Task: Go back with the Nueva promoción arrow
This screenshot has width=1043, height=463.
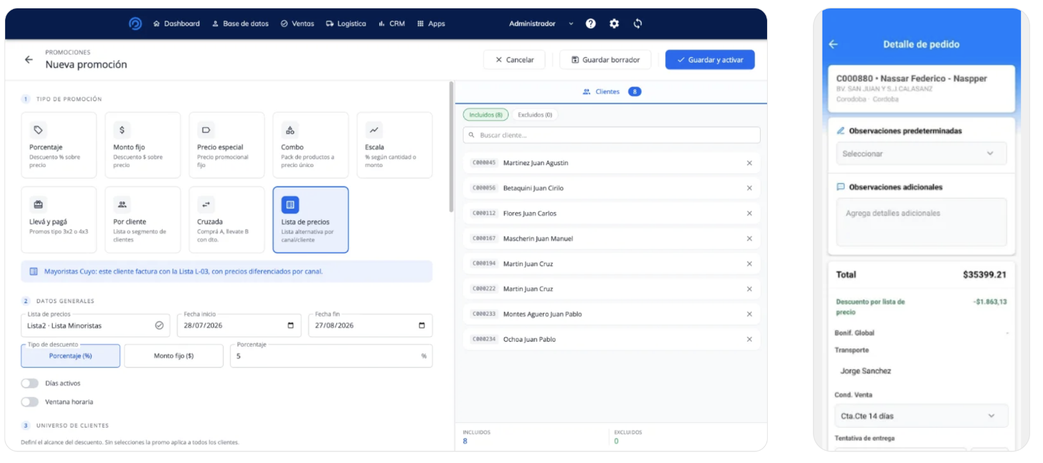Action: 29,59
